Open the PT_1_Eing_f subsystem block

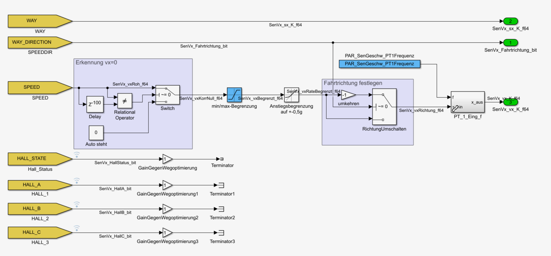[x=467, y=102]
